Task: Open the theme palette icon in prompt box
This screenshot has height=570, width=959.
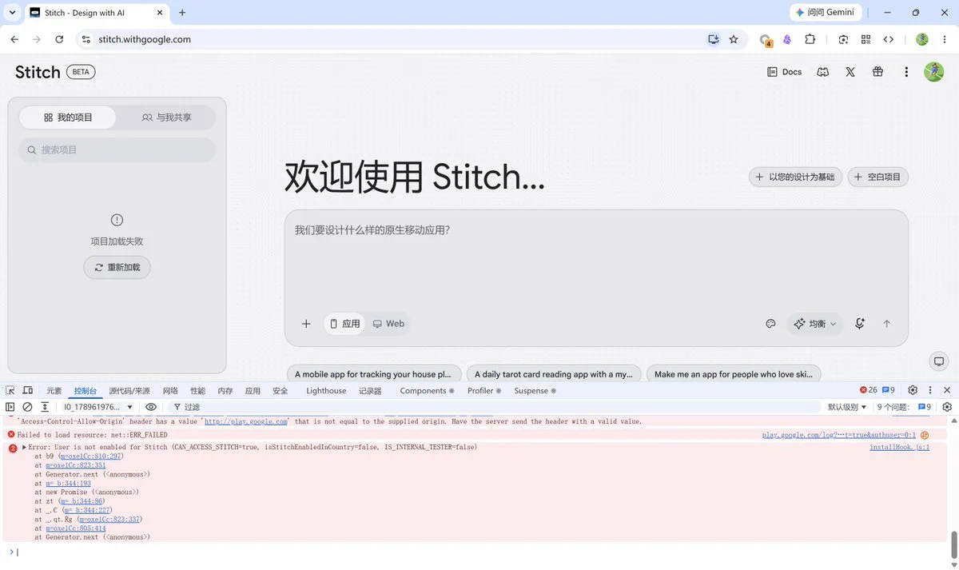Action: (x=771, y=324)
